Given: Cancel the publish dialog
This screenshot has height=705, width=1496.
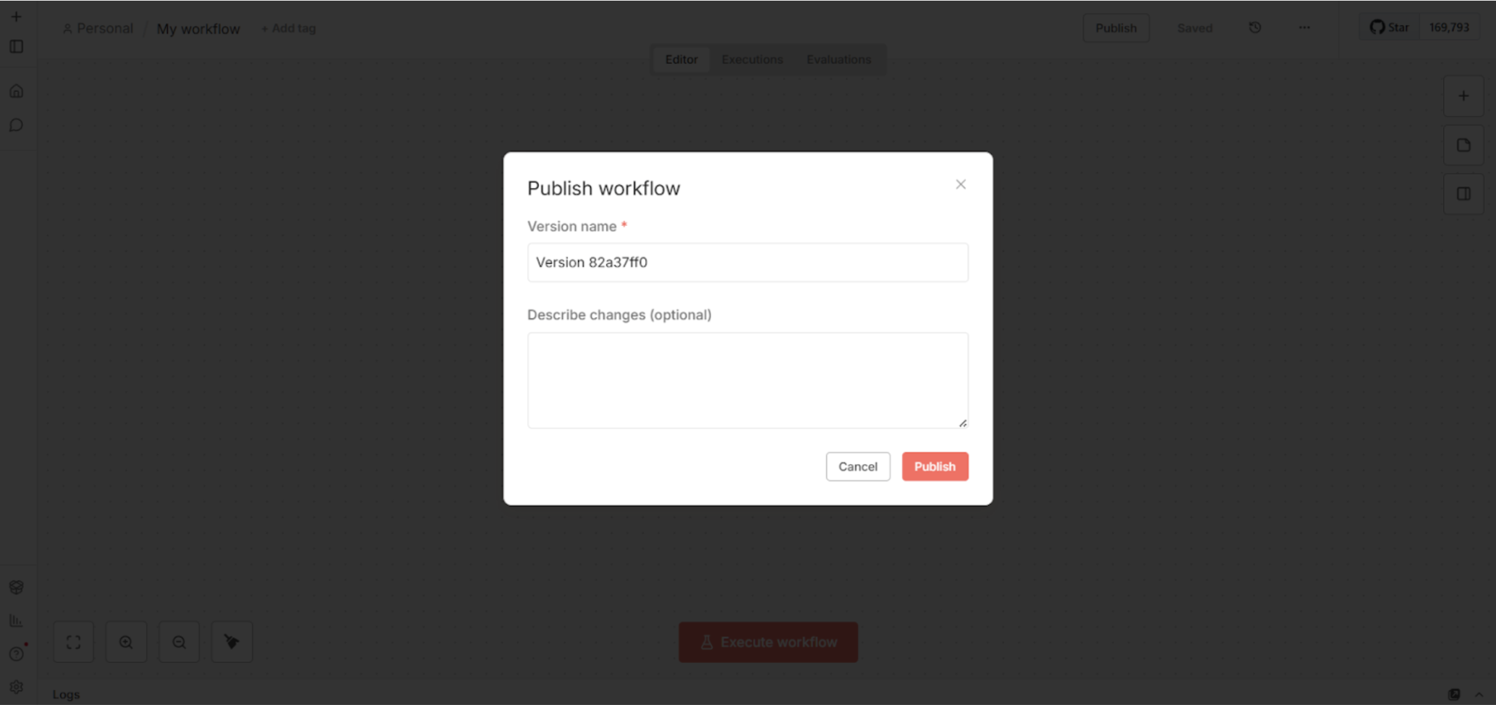Looking at the screenshot, I should (x=857, y=466).
